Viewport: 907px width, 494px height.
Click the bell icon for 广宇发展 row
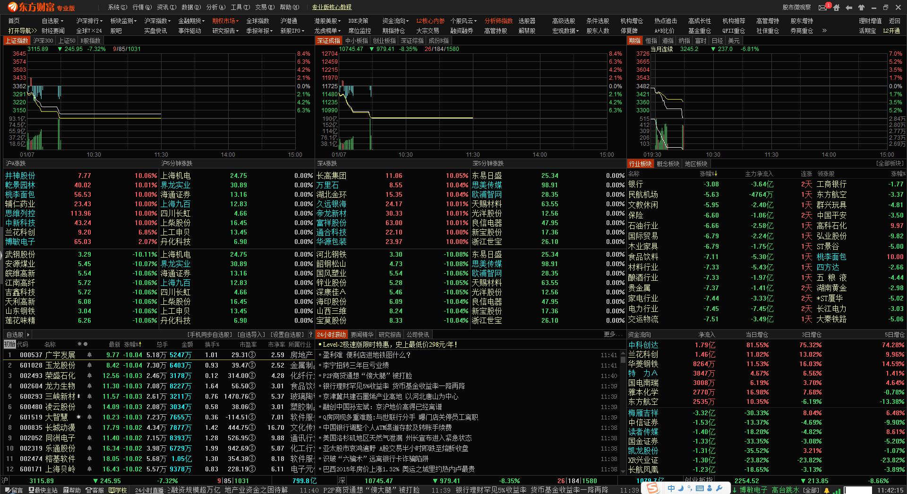pos(89,355)
